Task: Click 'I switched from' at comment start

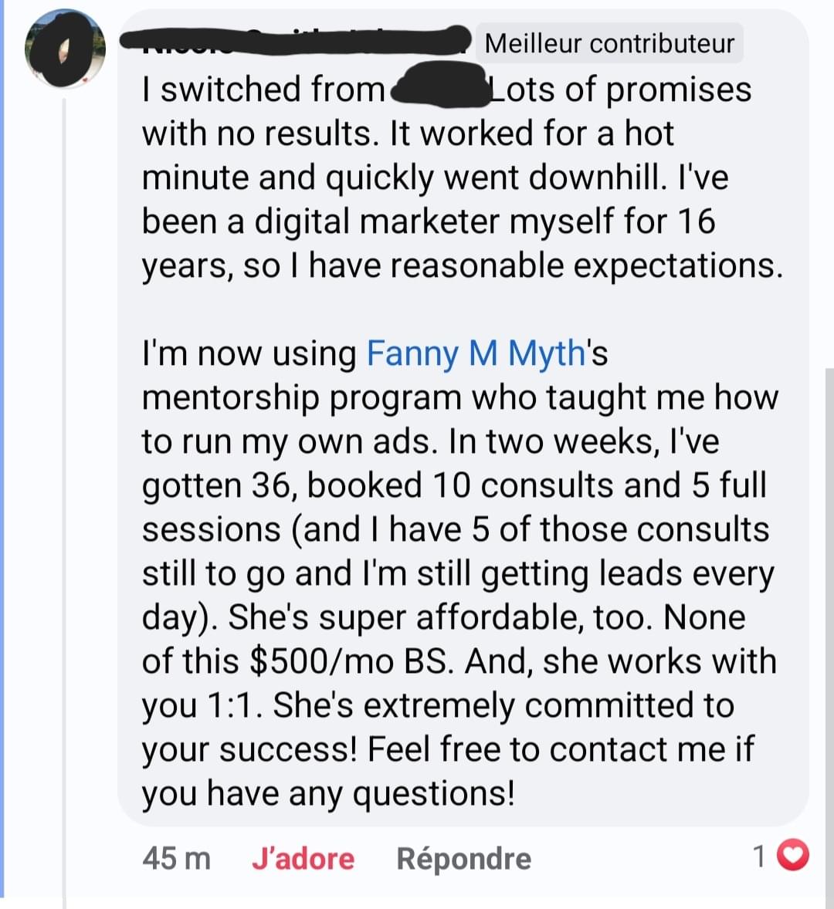Action: [x=263, y=89]
